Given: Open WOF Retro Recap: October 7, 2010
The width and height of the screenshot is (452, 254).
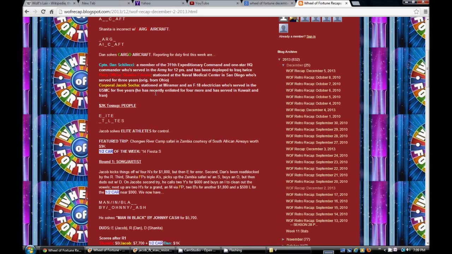Looking at the screenshot, I should (x=313, y=84).
